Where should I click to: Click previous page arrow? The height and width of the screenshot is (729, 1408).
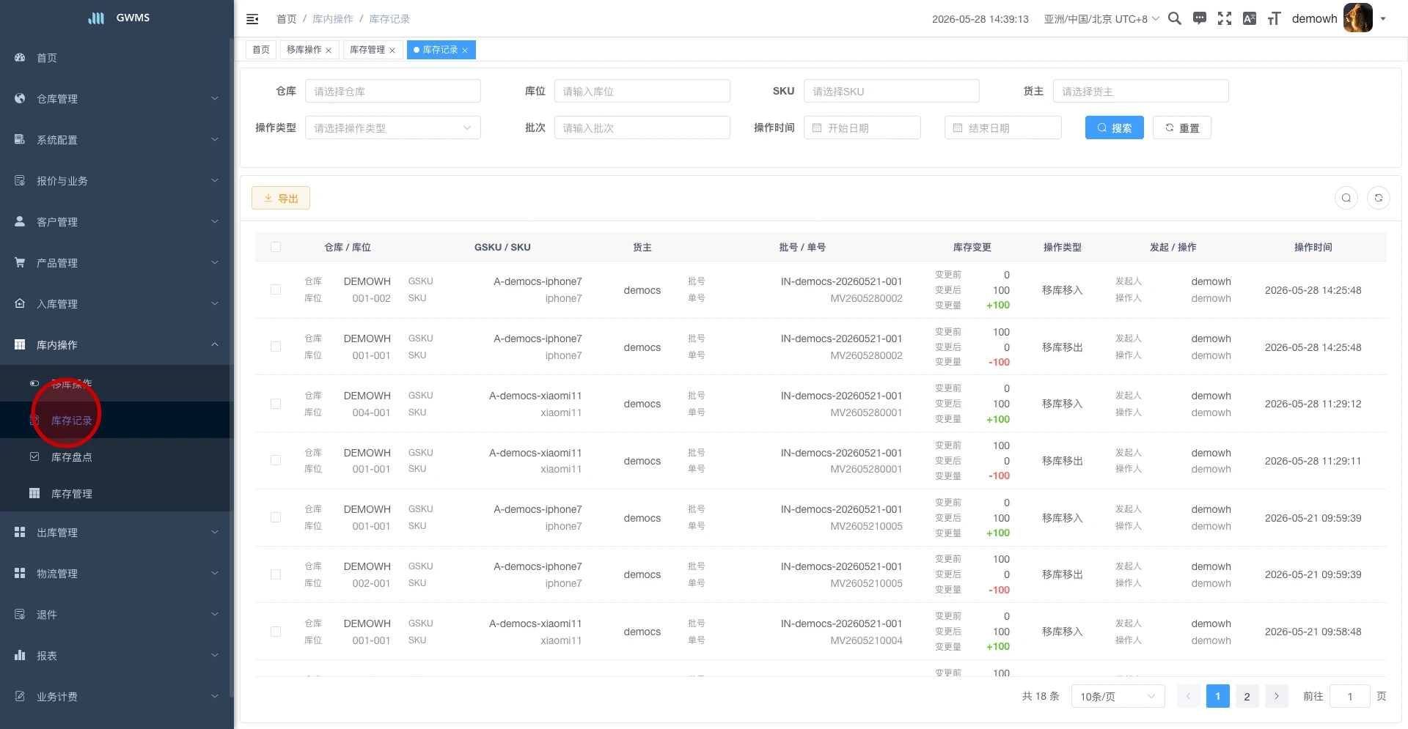[1189, 696]
